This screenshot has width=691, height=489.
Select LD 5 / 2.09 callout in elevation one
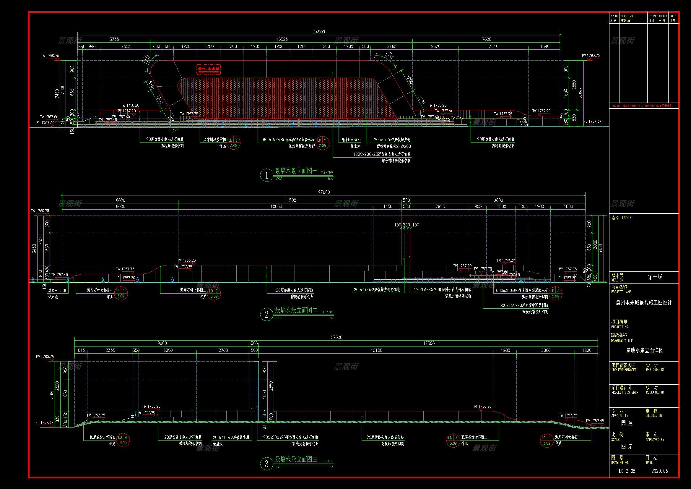[322, 143]
